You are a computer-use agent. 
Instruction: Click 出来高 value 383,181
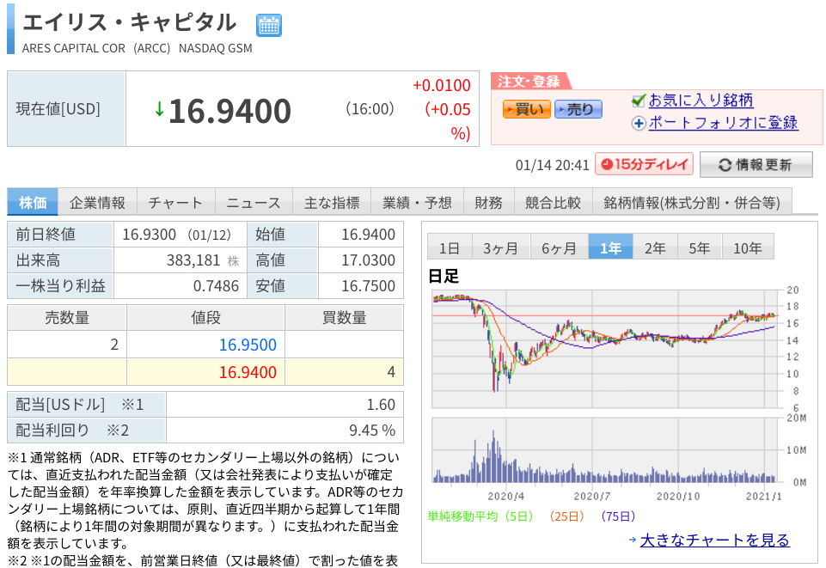pyautogui.click(x=193, y=260)
